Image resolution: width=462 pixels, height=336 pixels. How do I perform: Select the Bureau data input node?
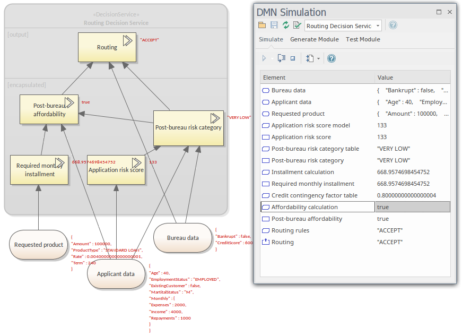pos(182,238)
